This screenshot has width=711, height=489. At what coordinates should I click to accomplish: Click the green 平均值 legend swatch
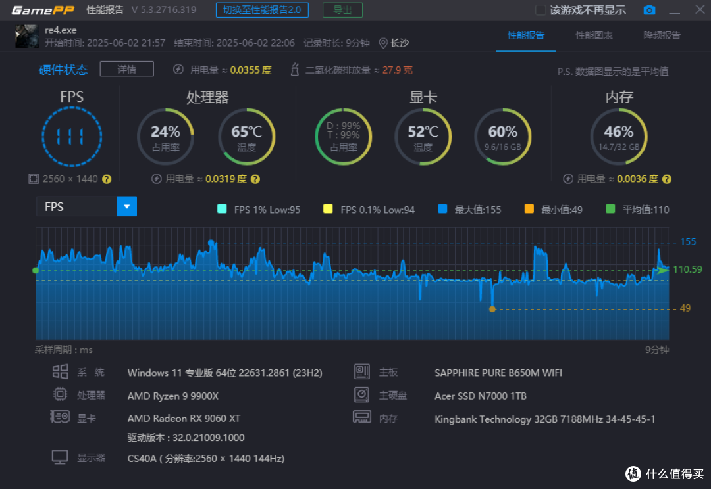coord(610,209)
